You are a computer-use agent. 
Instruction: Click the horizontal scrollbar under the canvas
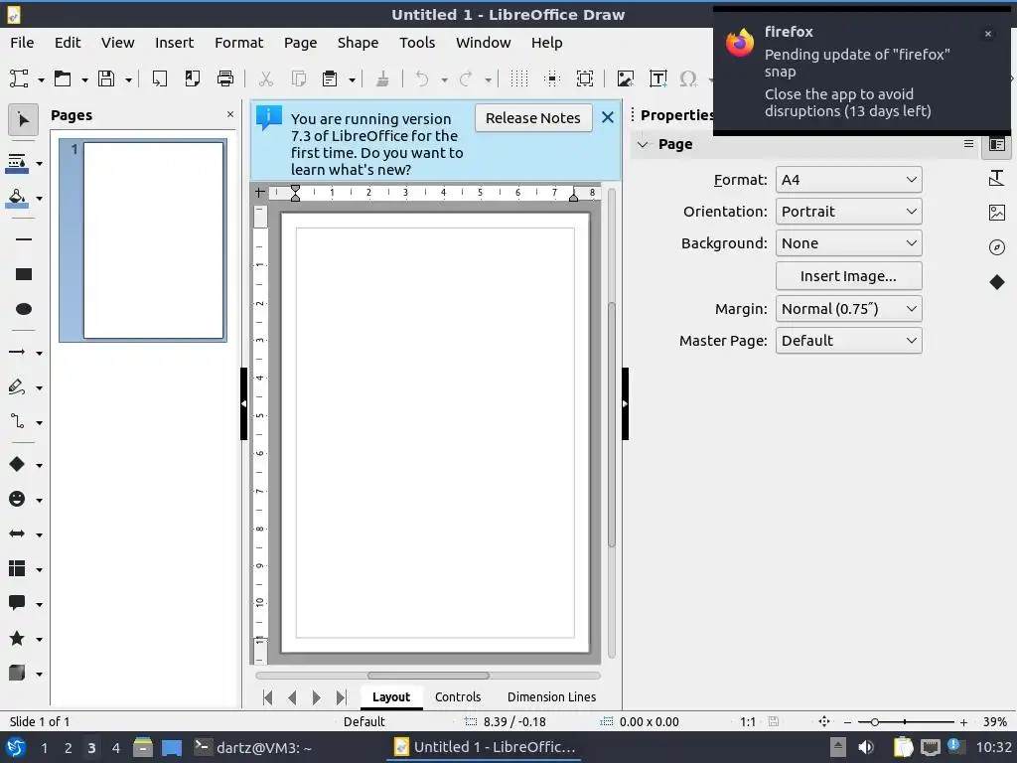tap(428, 676)
